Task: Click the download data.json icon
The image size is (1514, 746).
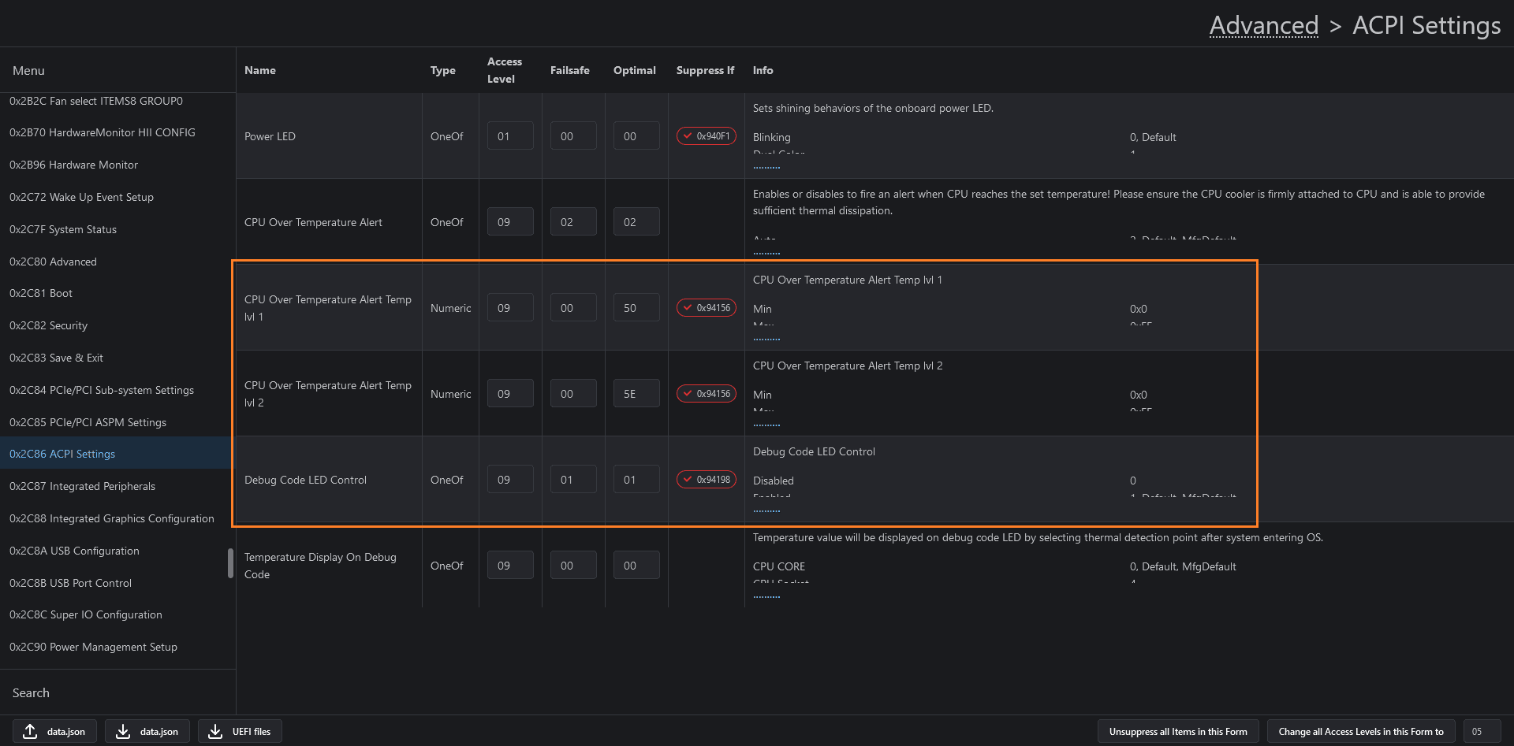Action: point(123,731)
